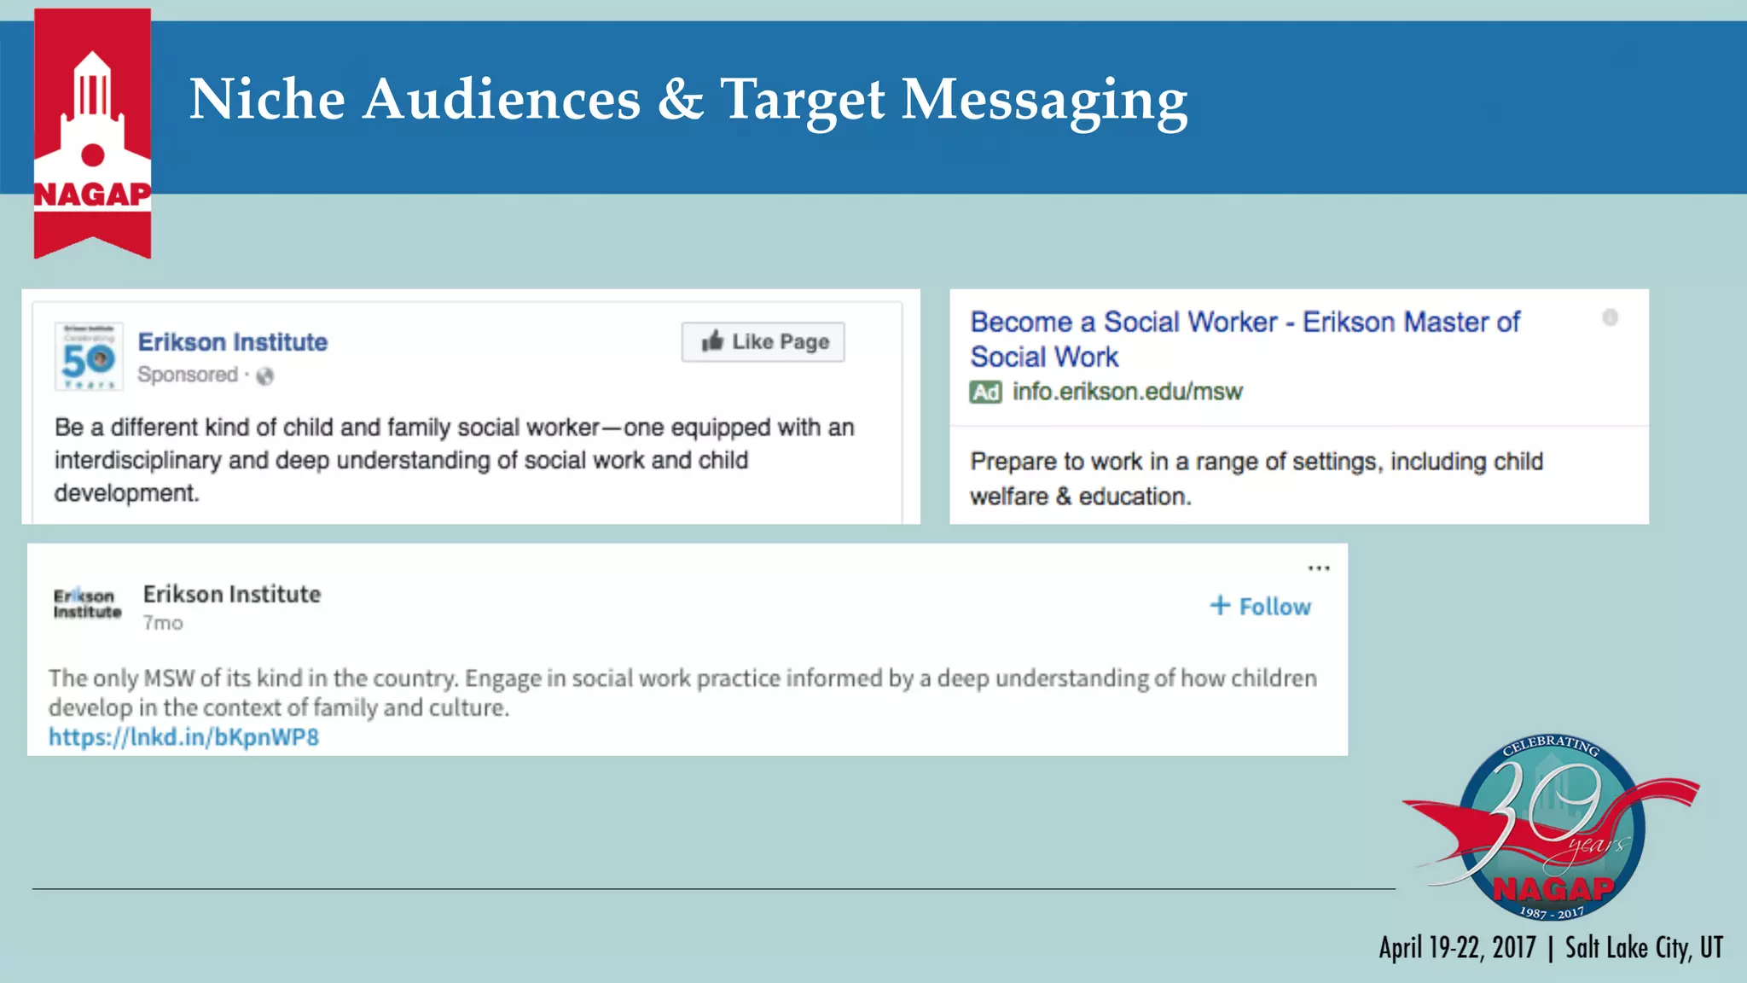The height and width of the screenshot is (983, 1747).
Task: Open the Erikson Institute Facebook page name
Action: click(x=233, y=342)
